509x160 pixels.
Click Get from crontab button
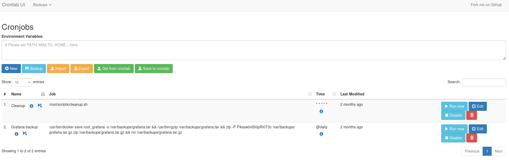click(114, 69)
